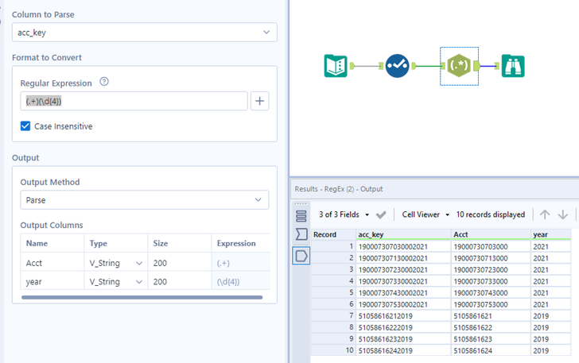Click cell 190007307430002021 in acc_key
Viewport: 579px width, 363px height.
[x=403, y=292]
